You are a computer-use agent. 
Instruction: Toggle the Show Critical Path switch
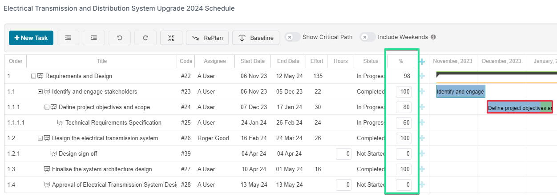(x=292, y=37)
